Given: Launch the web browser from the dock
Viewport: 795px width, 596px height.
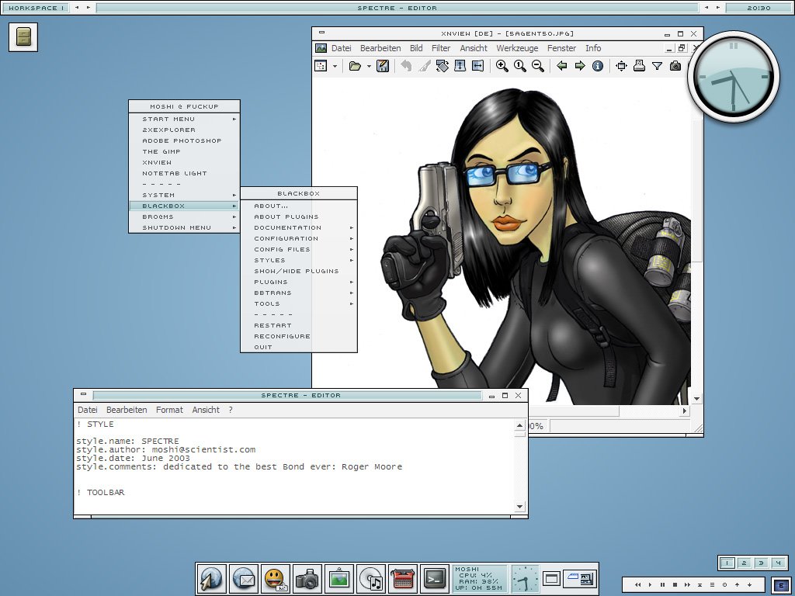Looking at the screenshot, I should (211, 578).
